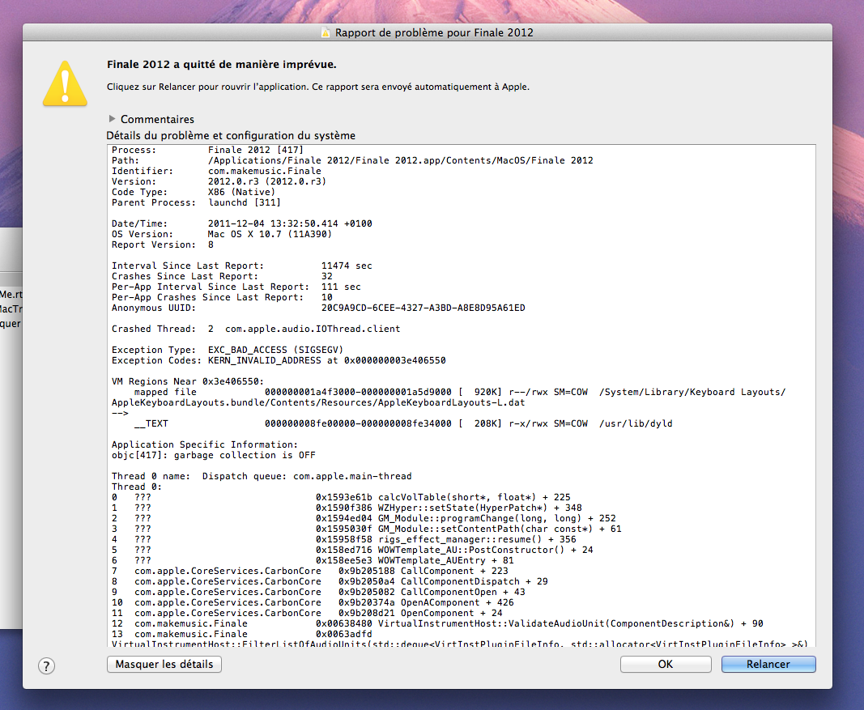Screen dimensions: 864x710
Task: Click Relancer to relaunch Finale 2012
Action: click(768, 664)
